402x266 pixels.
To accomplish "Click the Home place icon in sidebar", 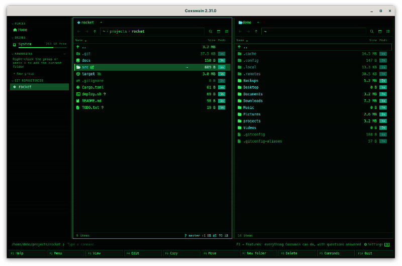I will click(x=15, y=30).
